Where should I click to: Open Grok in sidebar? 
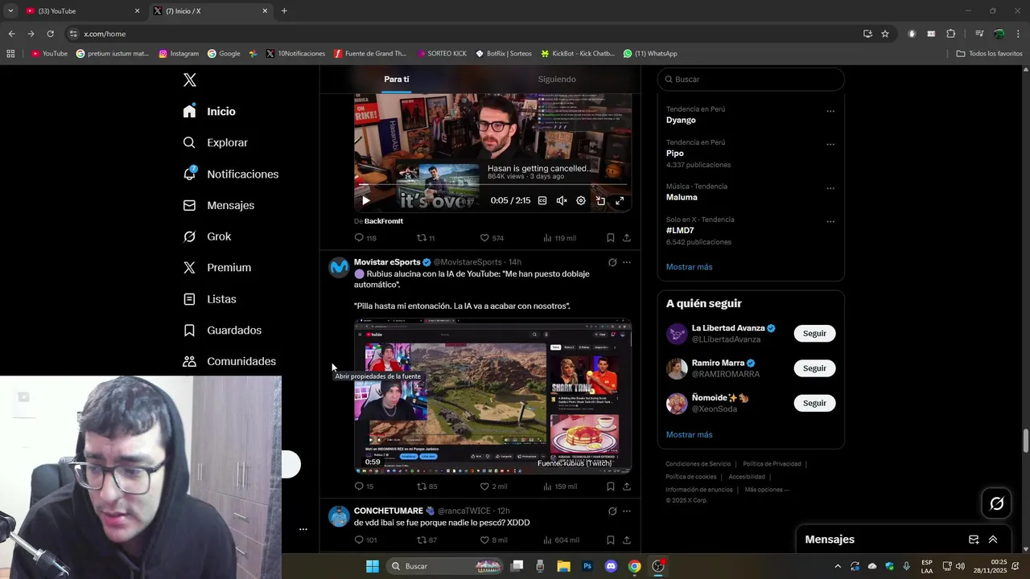tap(207, 236)
